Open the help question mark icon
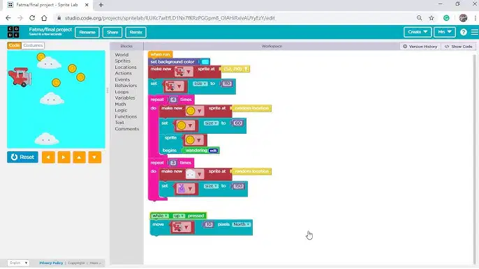The image size is (479, 269). (463, 32)
